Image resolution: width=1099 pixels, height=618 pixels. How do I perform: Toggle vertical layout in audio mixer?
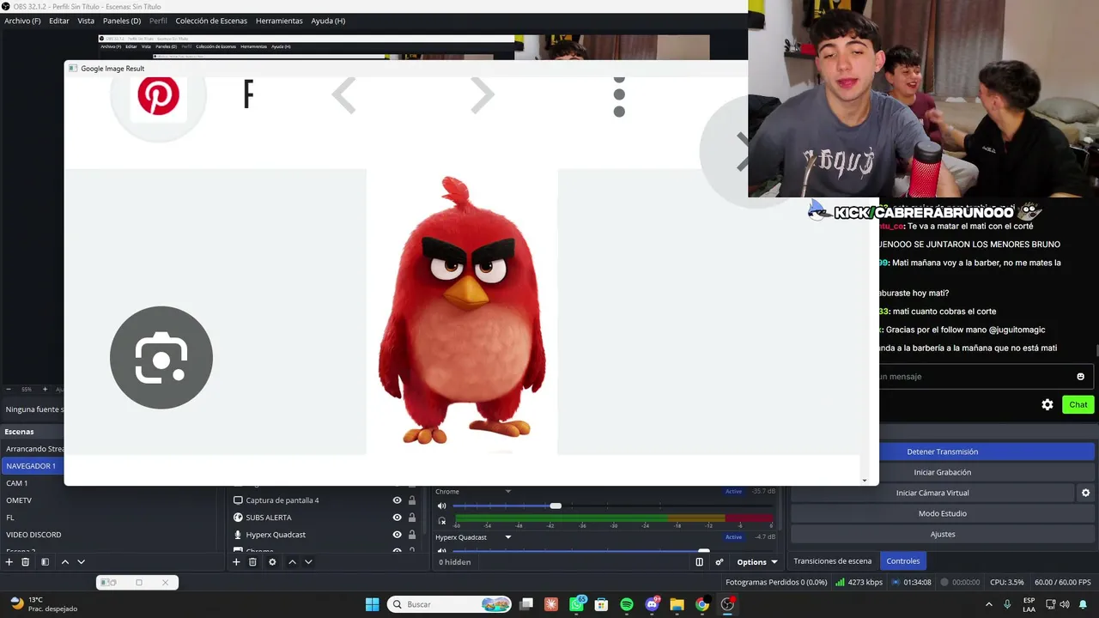(699, 562)
